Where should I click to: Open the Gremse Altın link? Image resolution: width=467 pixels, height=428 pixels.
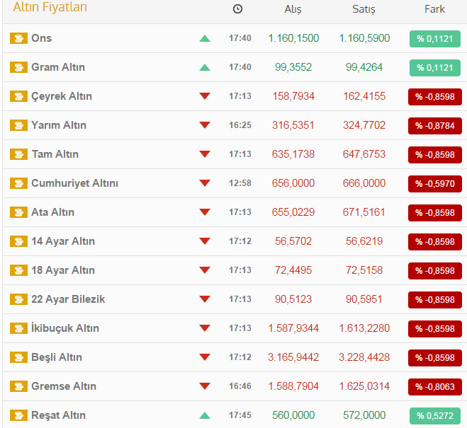pyautogui.click(x=64, y=386)
